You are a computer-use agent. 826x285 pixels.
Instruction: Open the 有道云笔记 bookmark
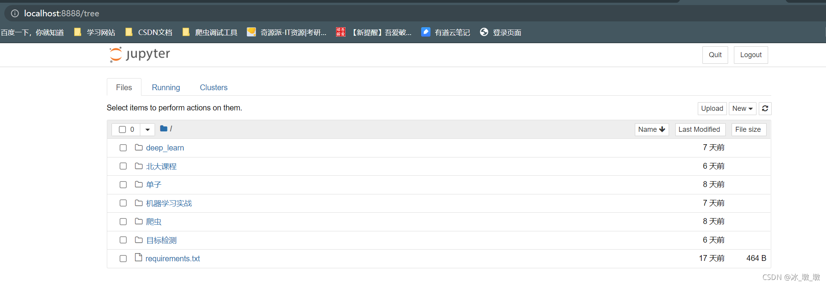446,32
